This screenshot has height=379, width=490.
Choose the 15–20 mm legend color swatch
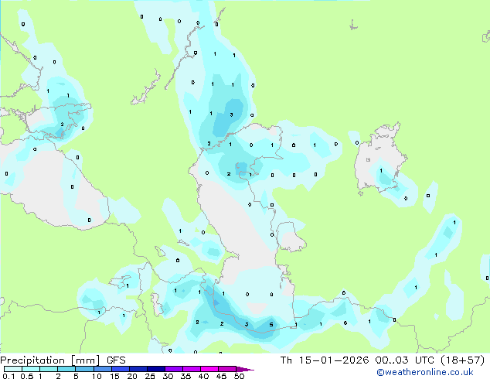point(121,369)
